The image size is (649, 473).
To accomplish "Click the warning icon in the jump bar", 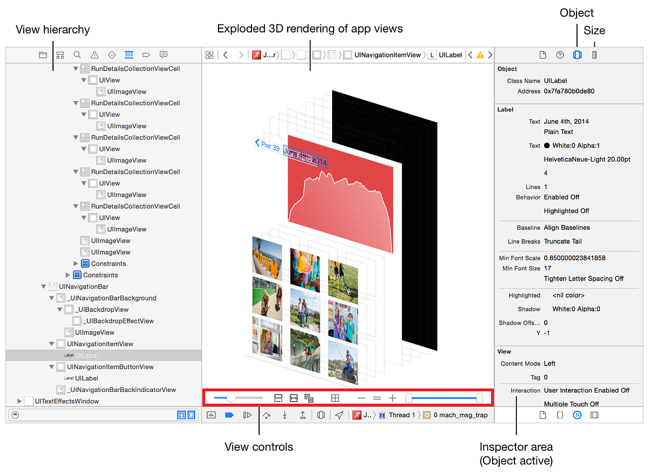I will click(479, 55).
